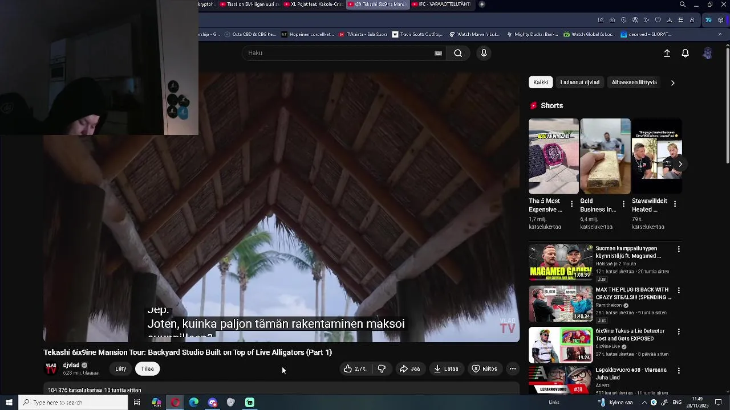This screenshot has height=410, width=730.
Task: Click the browser profile person icon
Action: [692, 20]
